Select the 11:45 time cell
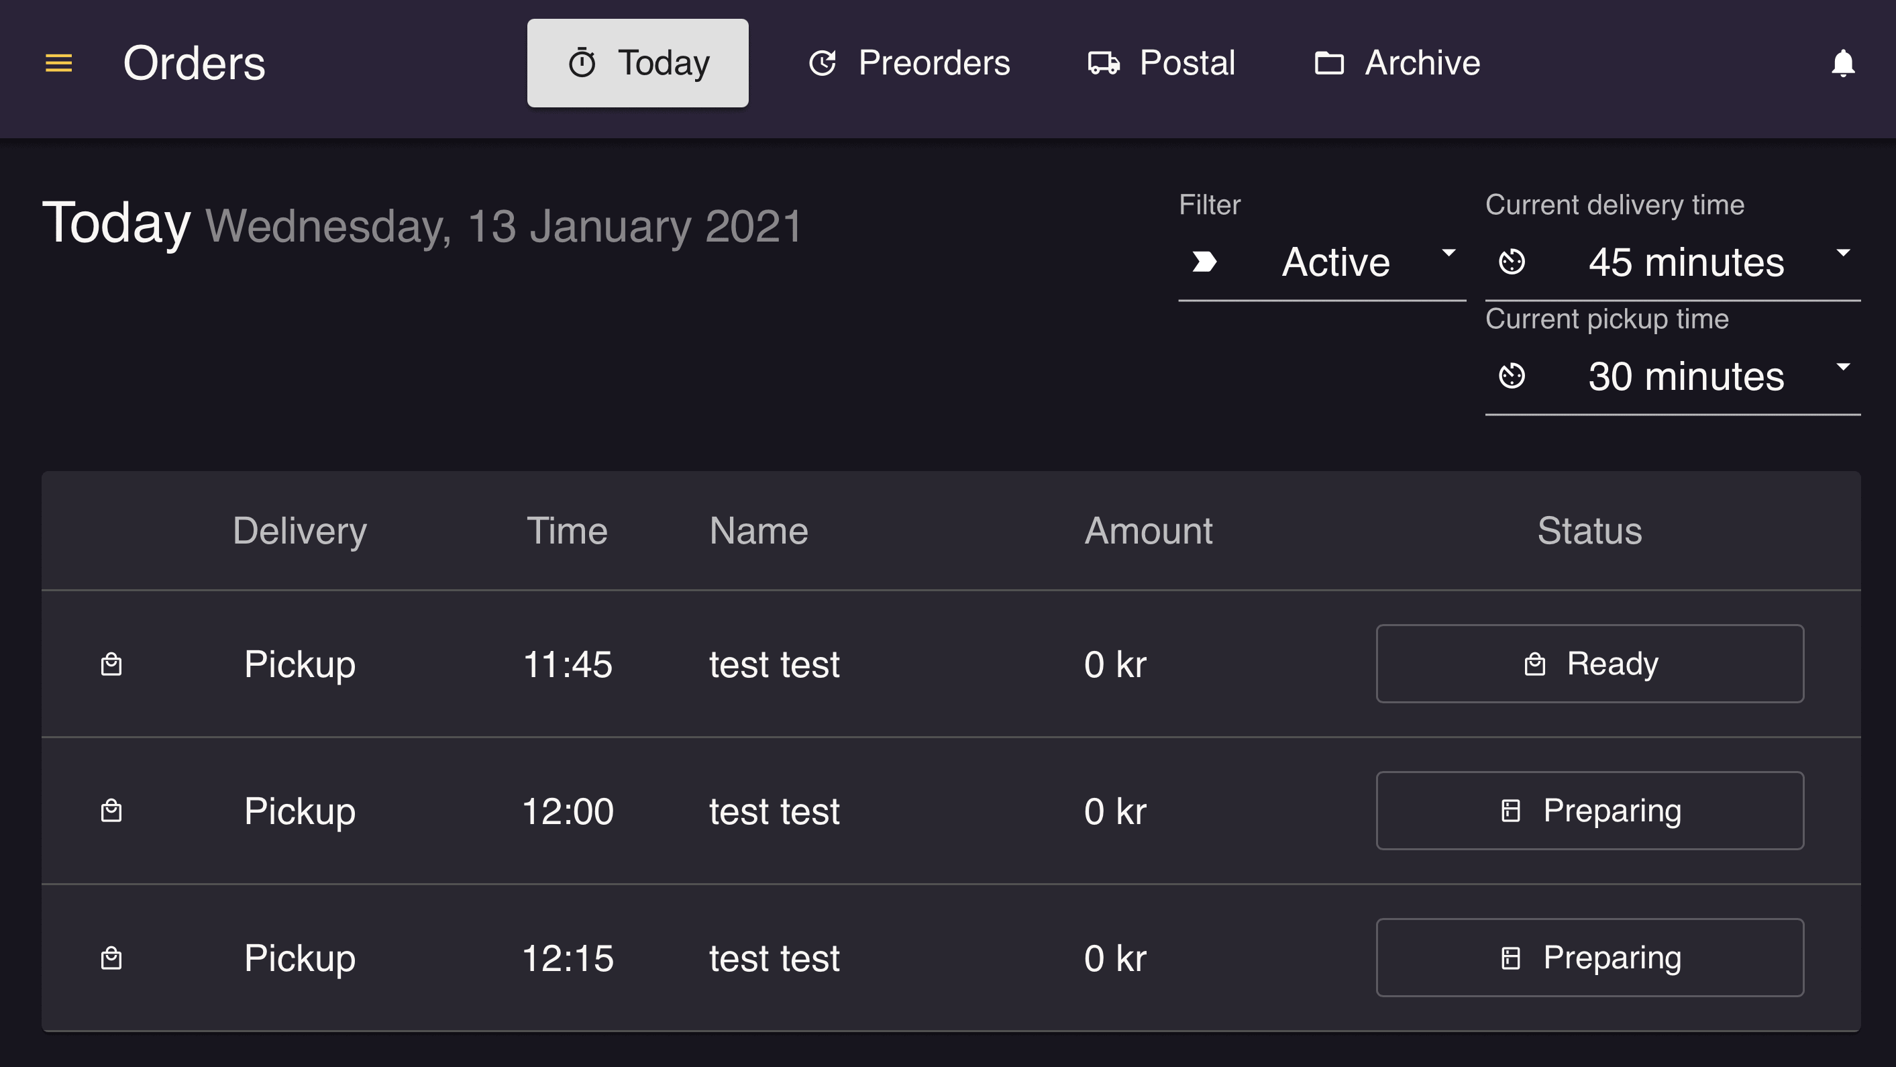The height and width of the screenshot is (1067, 1896). pyautogui.click(x=568, y=664)
